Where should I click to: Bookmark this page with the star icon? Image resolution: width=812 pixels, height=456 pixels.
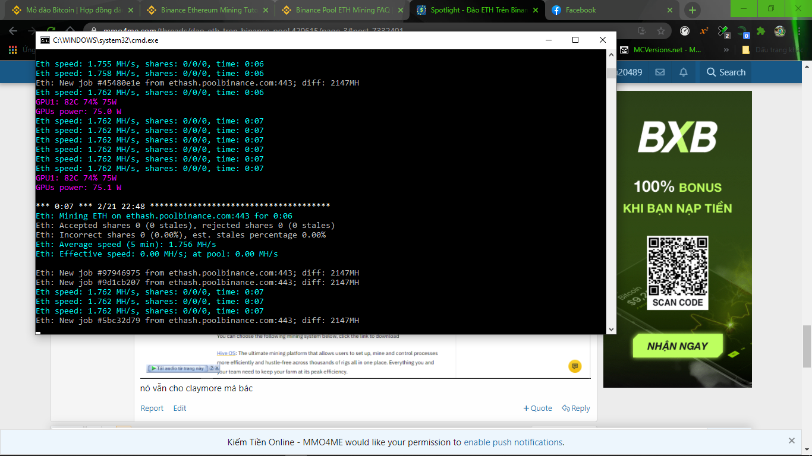click(661, 31)
